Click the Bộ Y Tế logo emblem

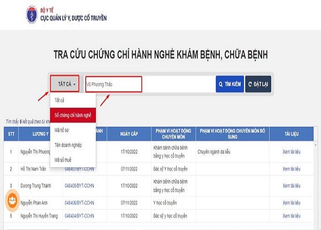coord(32,14)
